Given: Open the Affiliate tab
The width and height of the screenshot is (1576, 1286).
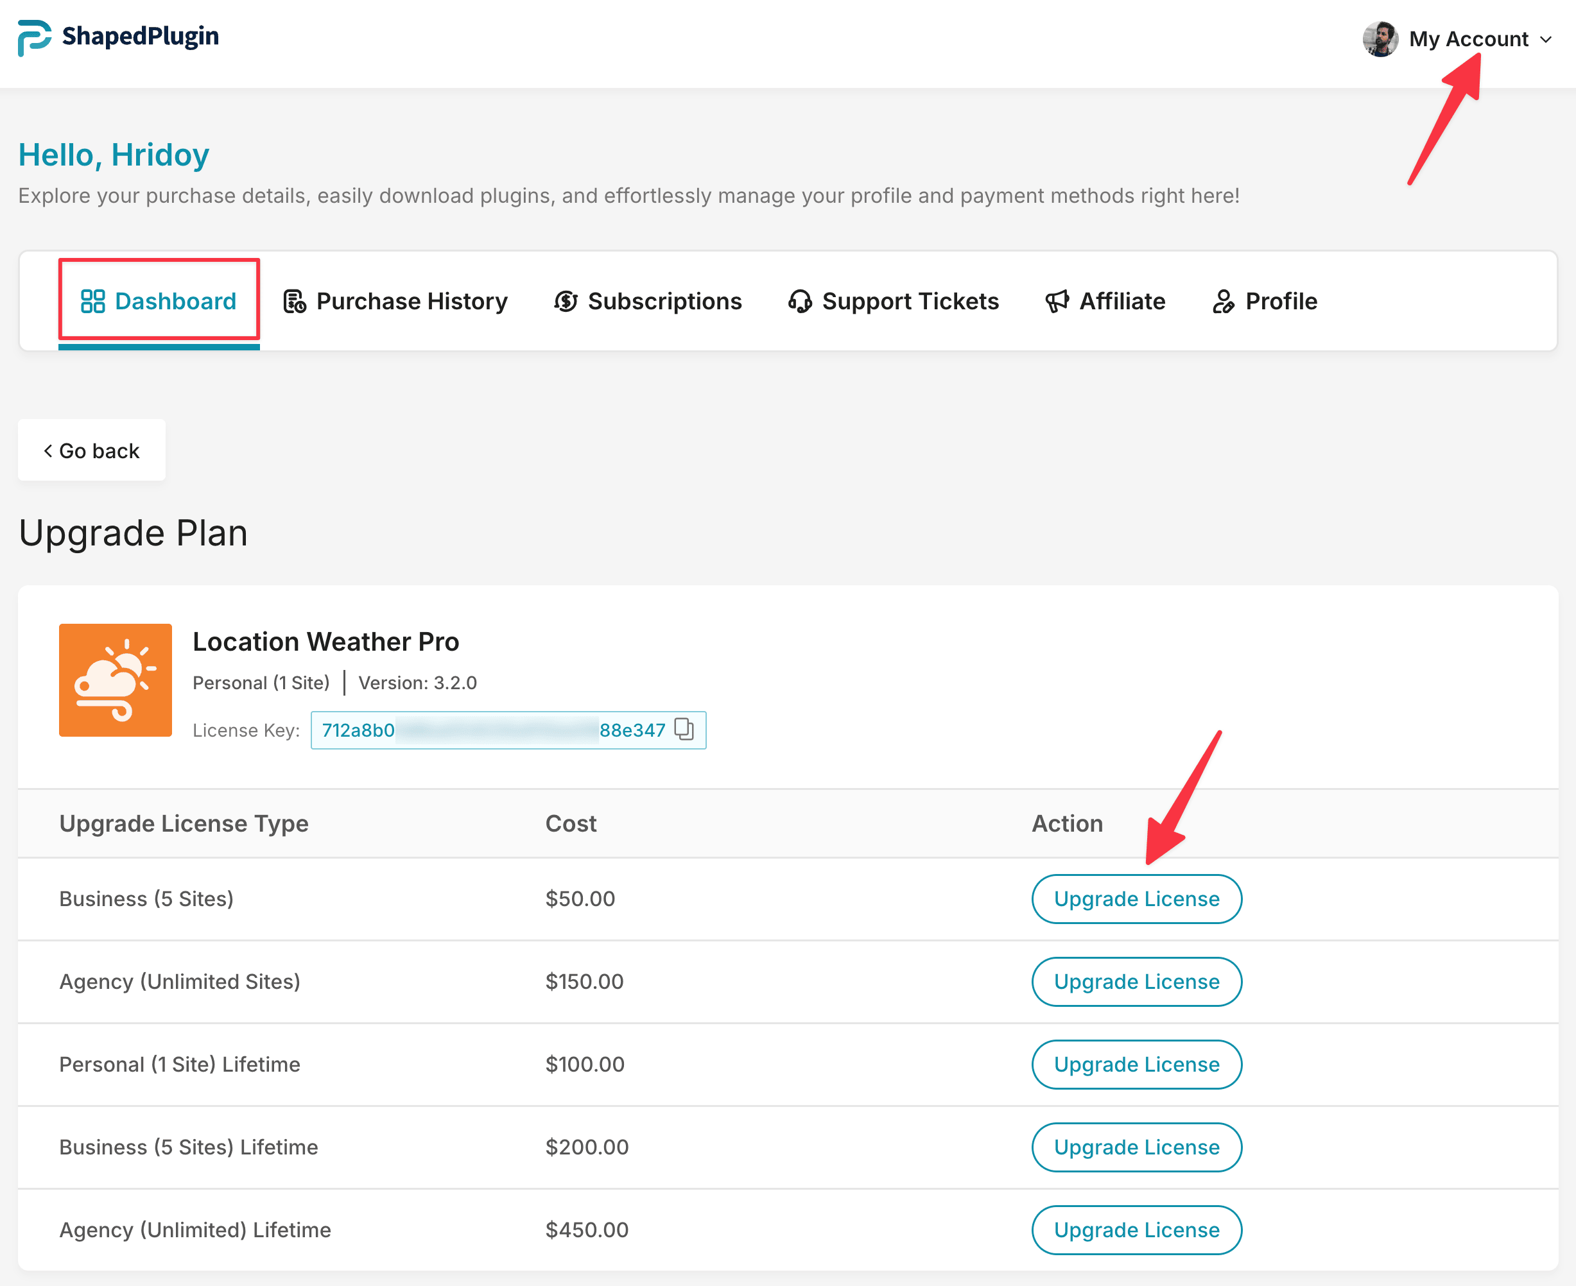Looking at the screenshot, I should (x=1105, y=302).
